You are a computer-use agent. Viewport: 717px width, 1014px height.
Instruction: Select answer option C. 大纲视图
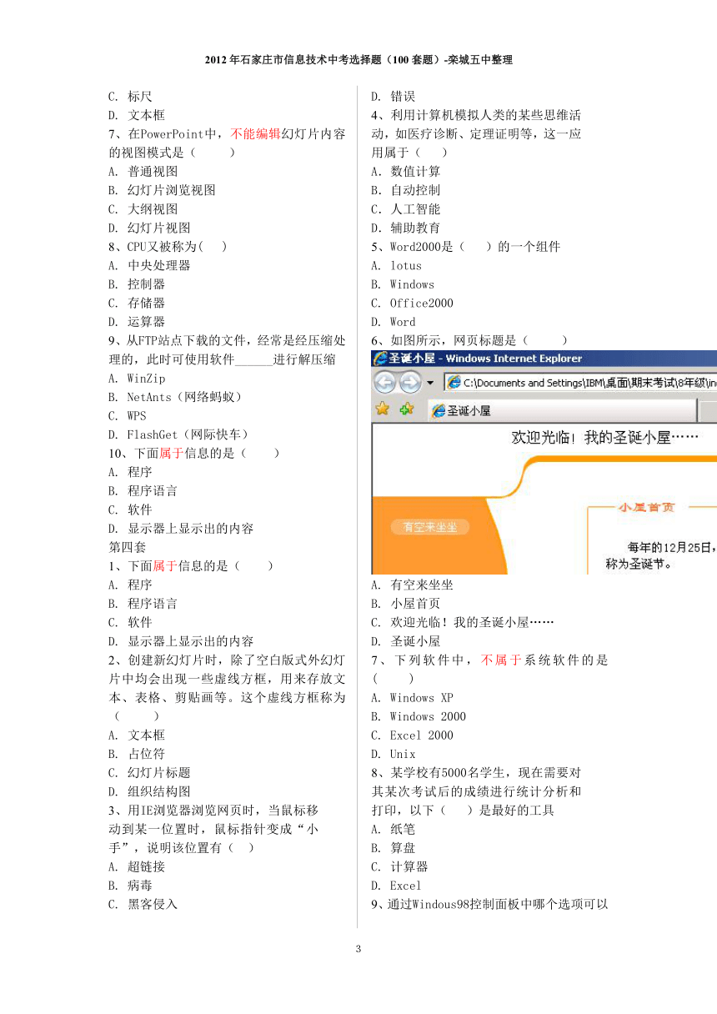(143, 209)
